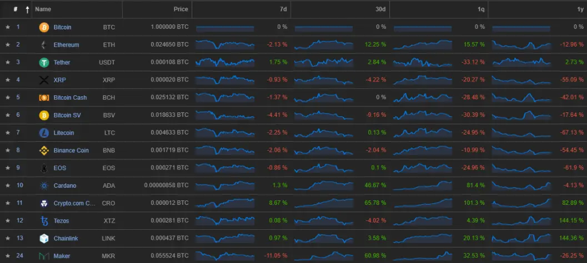587x263 pixels.
Task: Toggle the favorite star for Tether
Action: pyautogui.click(x=7, y=62)
